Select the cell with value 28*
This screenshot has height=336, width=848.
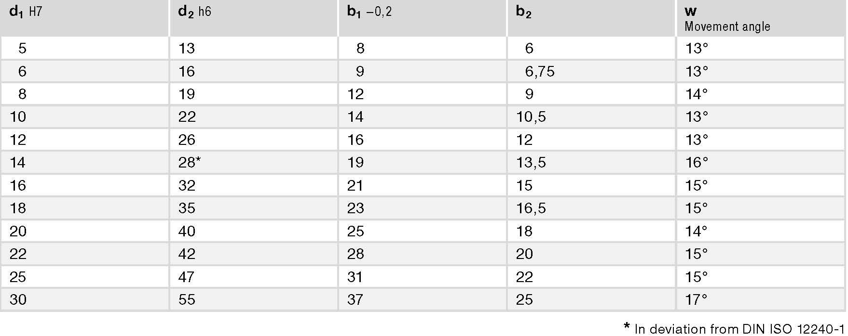253,162
